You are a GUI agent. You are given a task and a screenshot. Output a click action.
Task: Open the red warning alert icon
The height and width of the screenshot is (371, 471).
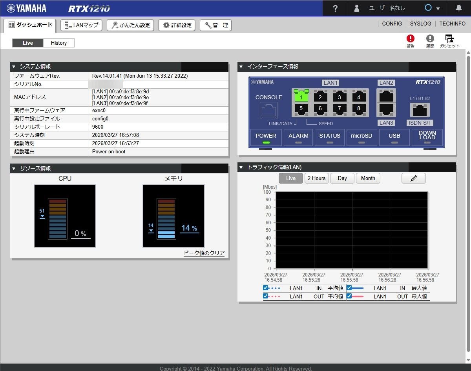(411, 38)
